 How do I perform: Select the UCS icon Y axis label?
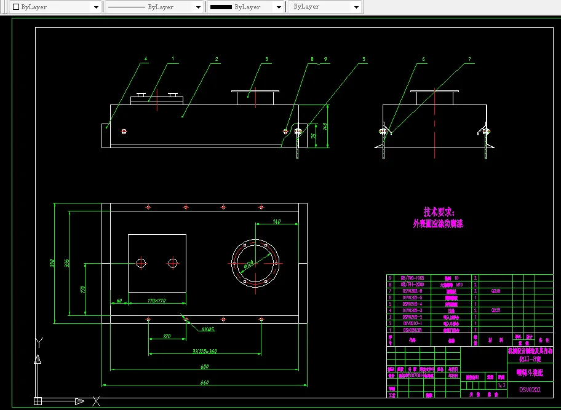39,342
